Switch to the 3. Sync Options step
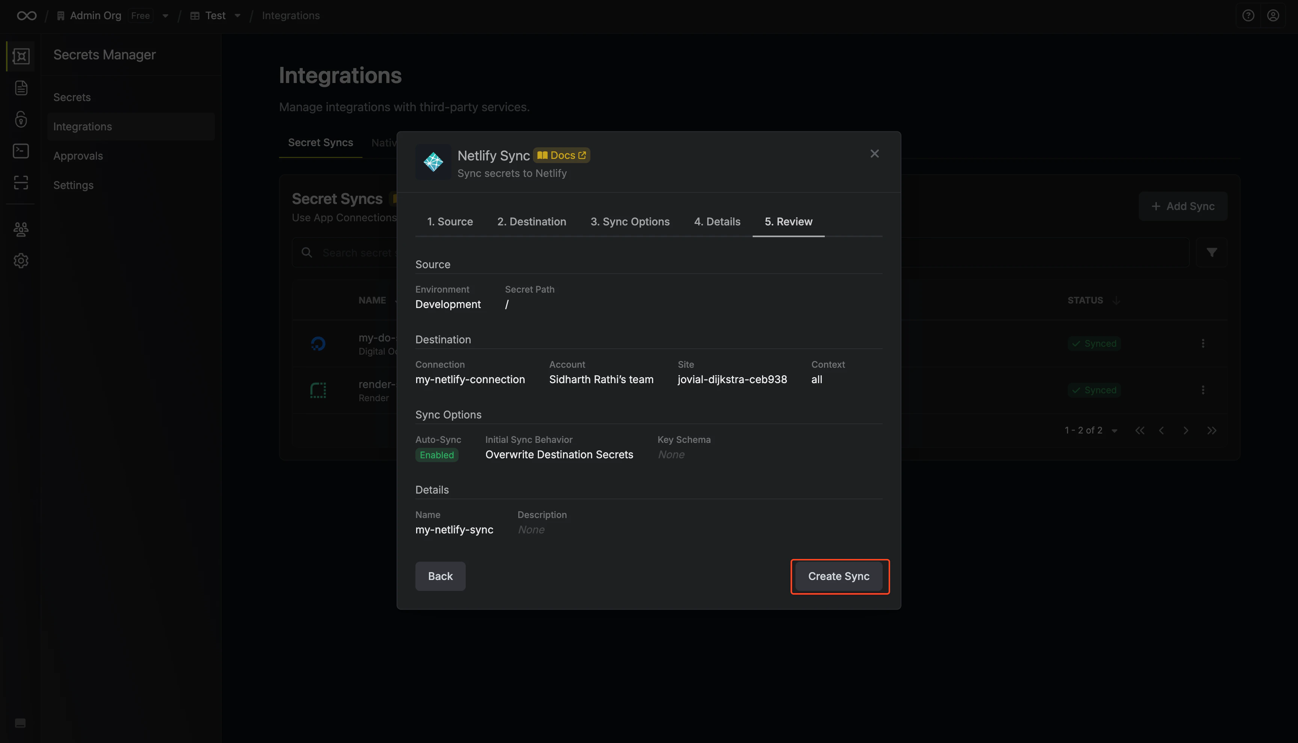The image size is (1298, 743). (630, 222)
